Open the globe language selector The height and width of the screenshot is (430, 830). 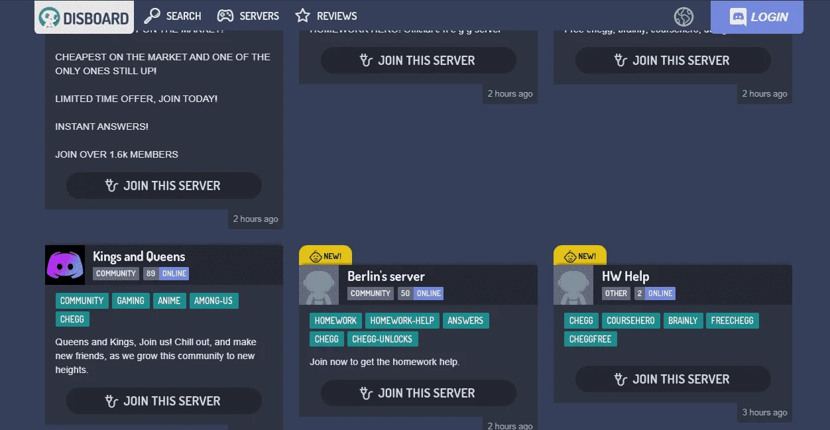tap(683, 17)
